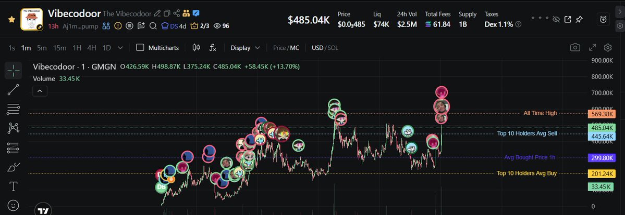Open the fx indicators menu
This screenshot has height=215, width=625.
click(213, 48)
